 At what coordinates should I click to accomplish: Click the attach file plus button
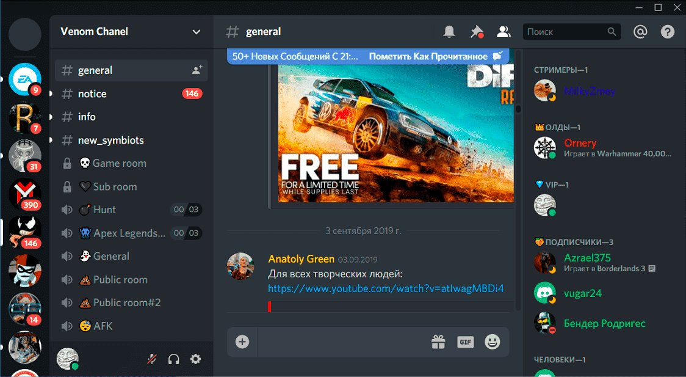coord(242,342)
